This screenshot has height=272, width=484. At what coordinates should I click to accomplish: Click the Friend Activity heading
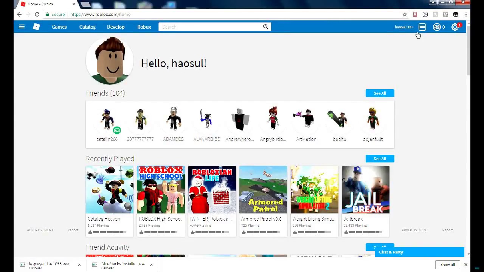pyautogui.click(x=107, y=247)
